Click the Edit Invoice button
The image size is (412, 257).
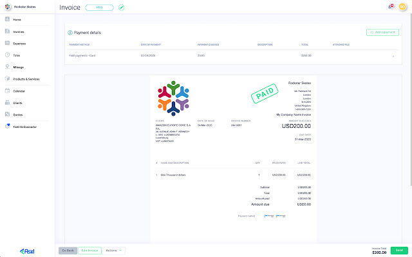tap(89, 251)
